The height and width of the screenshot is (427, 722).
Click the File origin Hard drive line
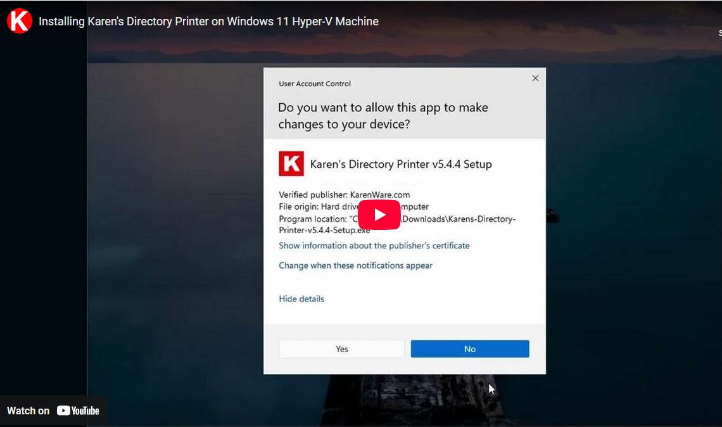click(329, 207)
